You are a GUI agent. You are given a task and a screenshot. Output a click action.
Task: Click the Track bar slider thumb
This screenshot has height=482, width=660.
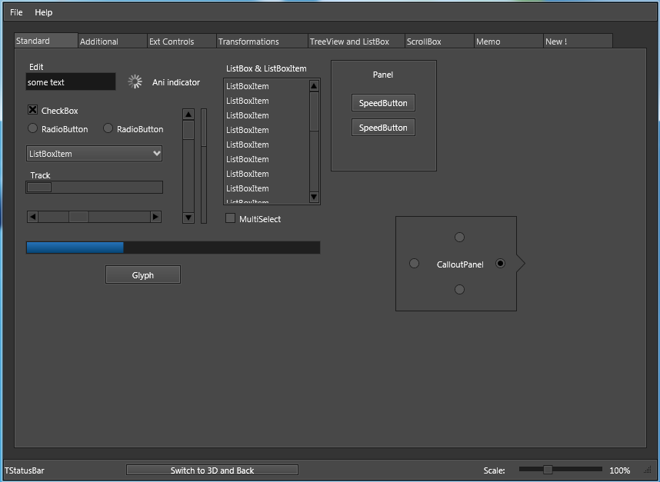click(x=39, y=187)
